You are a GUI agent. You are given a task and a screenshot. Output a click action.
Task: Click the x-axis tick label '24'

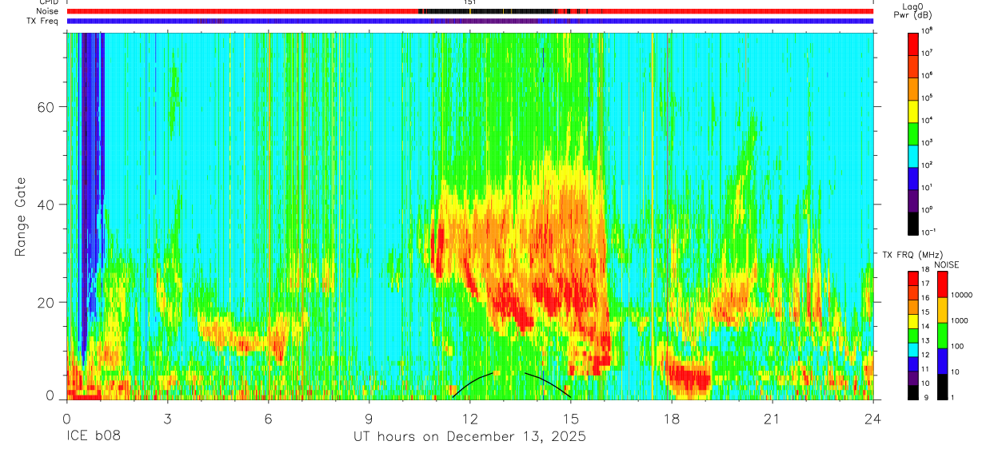(x=873, y=419)
